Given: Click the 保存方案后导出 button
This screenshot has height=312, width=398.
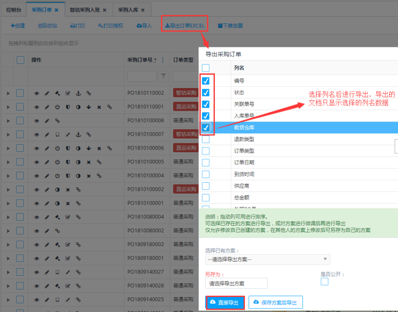Looking at the screenshot, I should pyautogui.click(x=276, y=303).
